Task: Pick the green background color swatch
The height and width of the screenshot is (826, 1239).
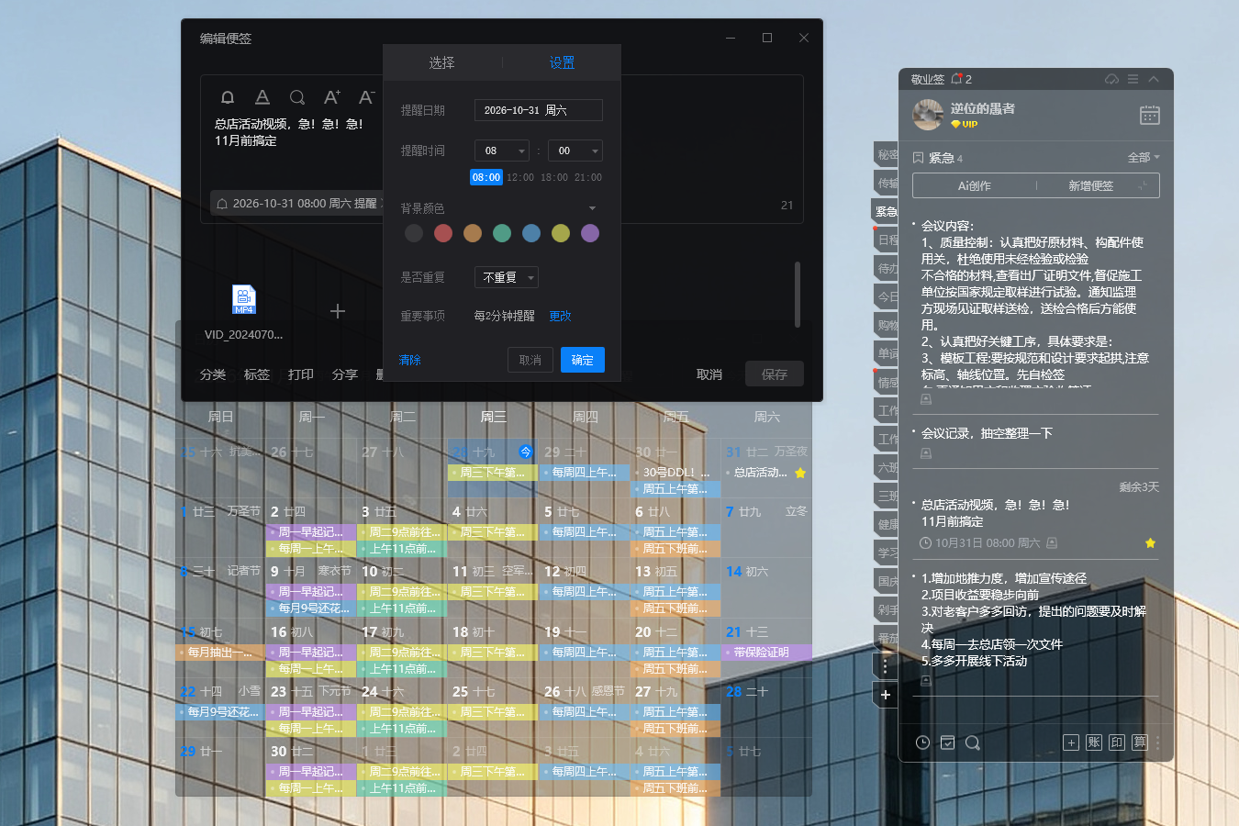Action: pyautogui.click(x=502, y=233)
